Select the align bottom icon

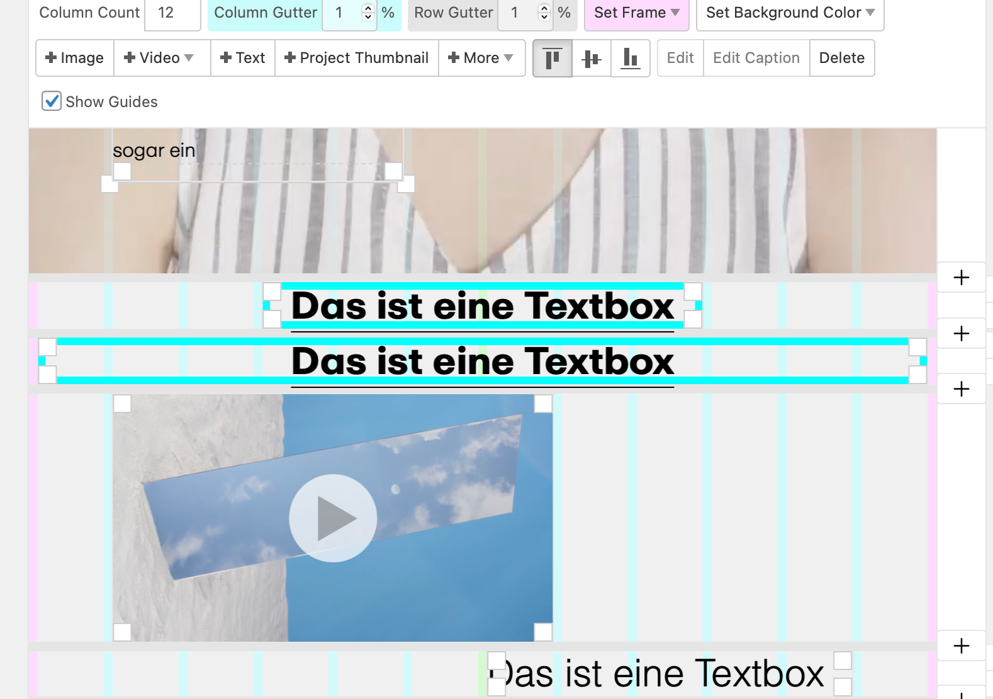point(630,58)
